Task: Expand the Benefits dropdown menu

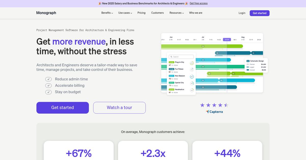Action: 107,13
